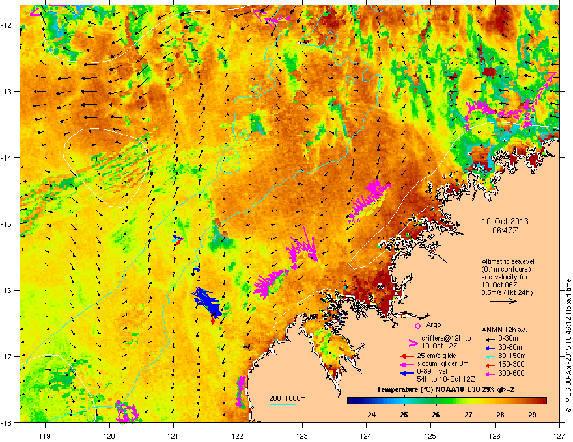Click the latitude axis label -12
Viewport: 573px width, 442px height.
pos(8,25)
